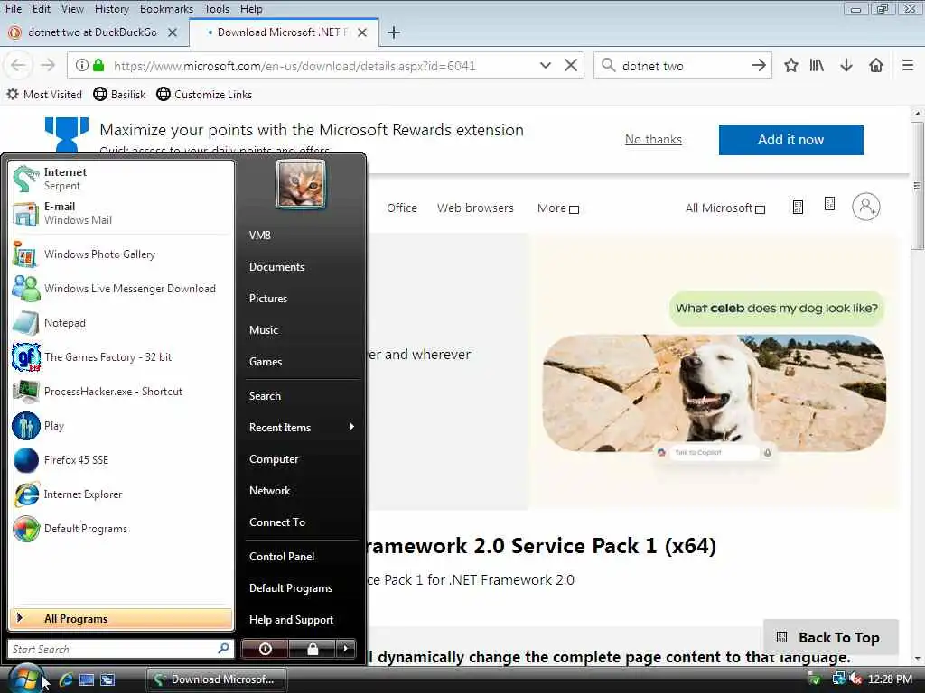Viewport: 925px width, 693px height.
Task: Open shutdown options arrow next to lock
Action: point(346,649)
